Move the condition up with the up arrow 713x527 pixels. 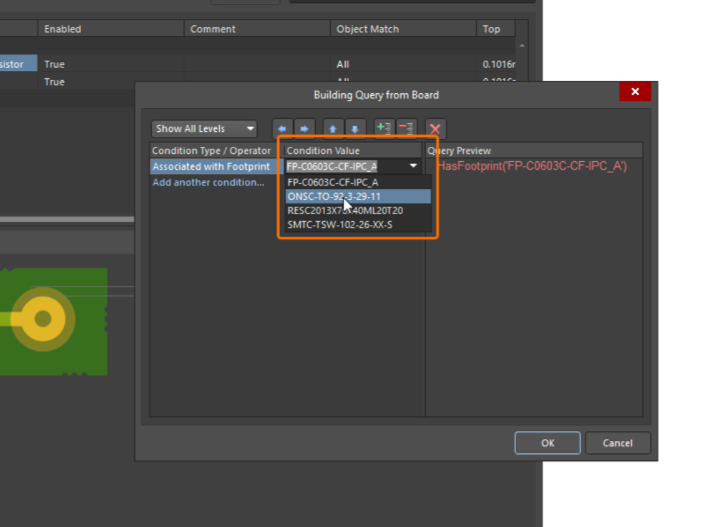(333, 129)
